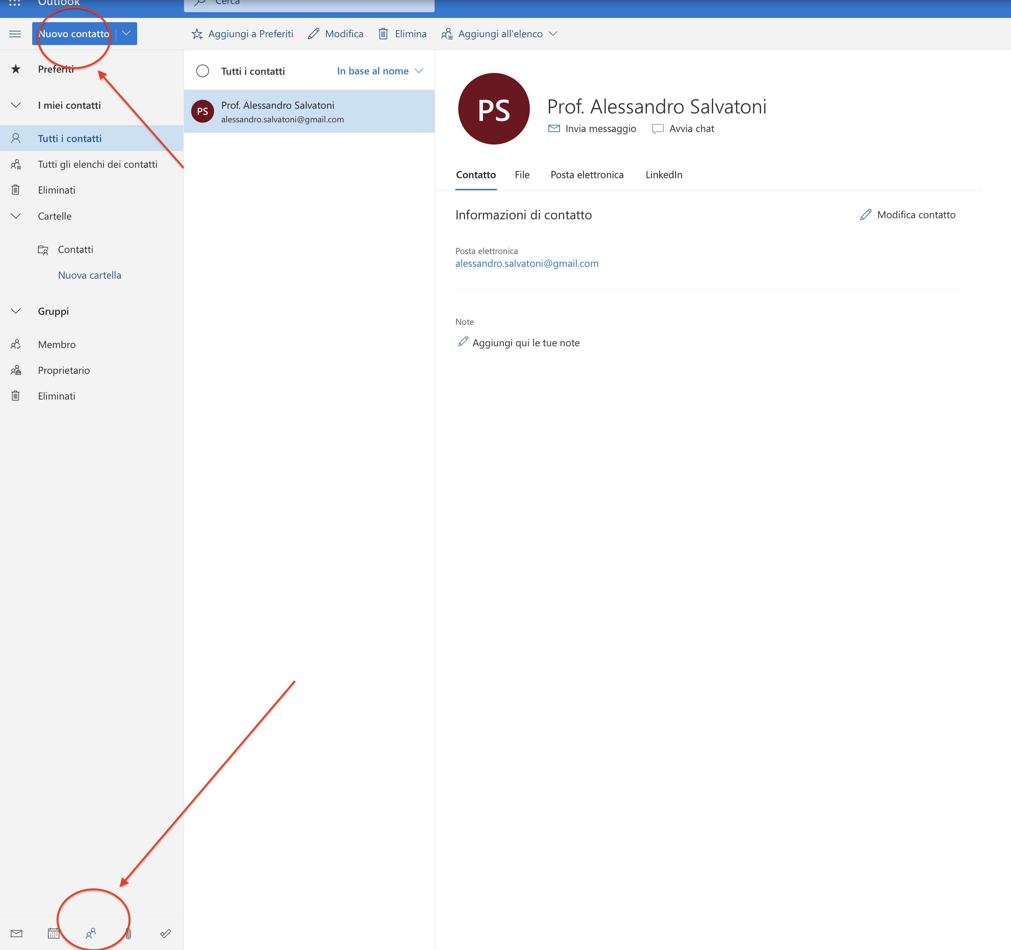
Task: Open People module icon at bottom
Action: 91,933
